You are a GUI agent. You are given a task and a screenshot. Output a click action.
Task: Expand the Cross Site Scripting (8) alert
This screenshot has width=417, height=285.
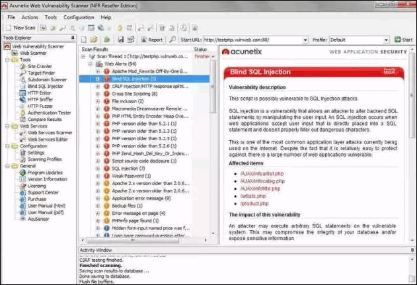pos(98,94)
